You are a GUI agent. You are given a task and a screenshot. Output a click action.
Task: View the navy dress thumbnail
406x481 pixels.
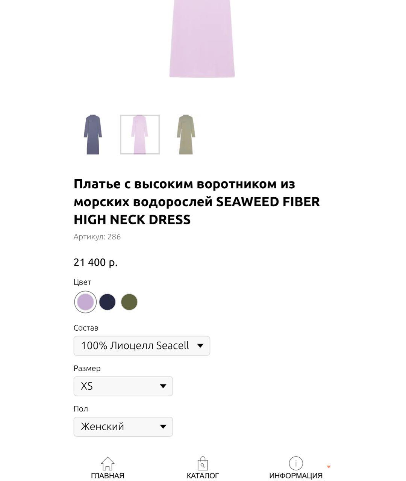[93, 135]
